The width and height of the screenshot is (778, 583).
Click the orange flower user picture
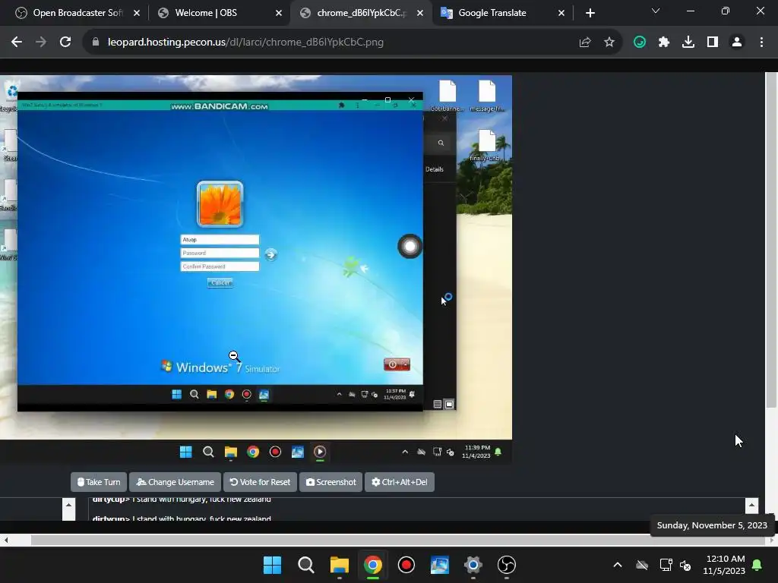[x=220, y=203]
